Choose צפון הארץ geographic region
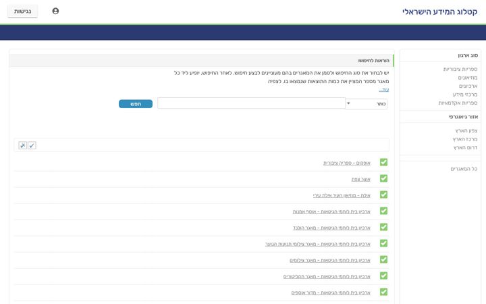This screenshot has width=486, height=304. 466,130
